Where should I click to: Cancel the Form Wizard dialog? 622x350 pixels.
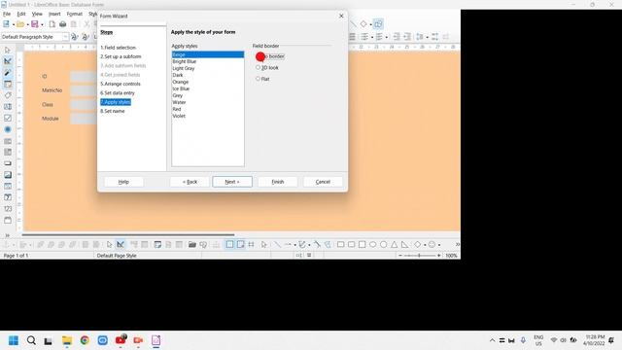click(323, 182)
